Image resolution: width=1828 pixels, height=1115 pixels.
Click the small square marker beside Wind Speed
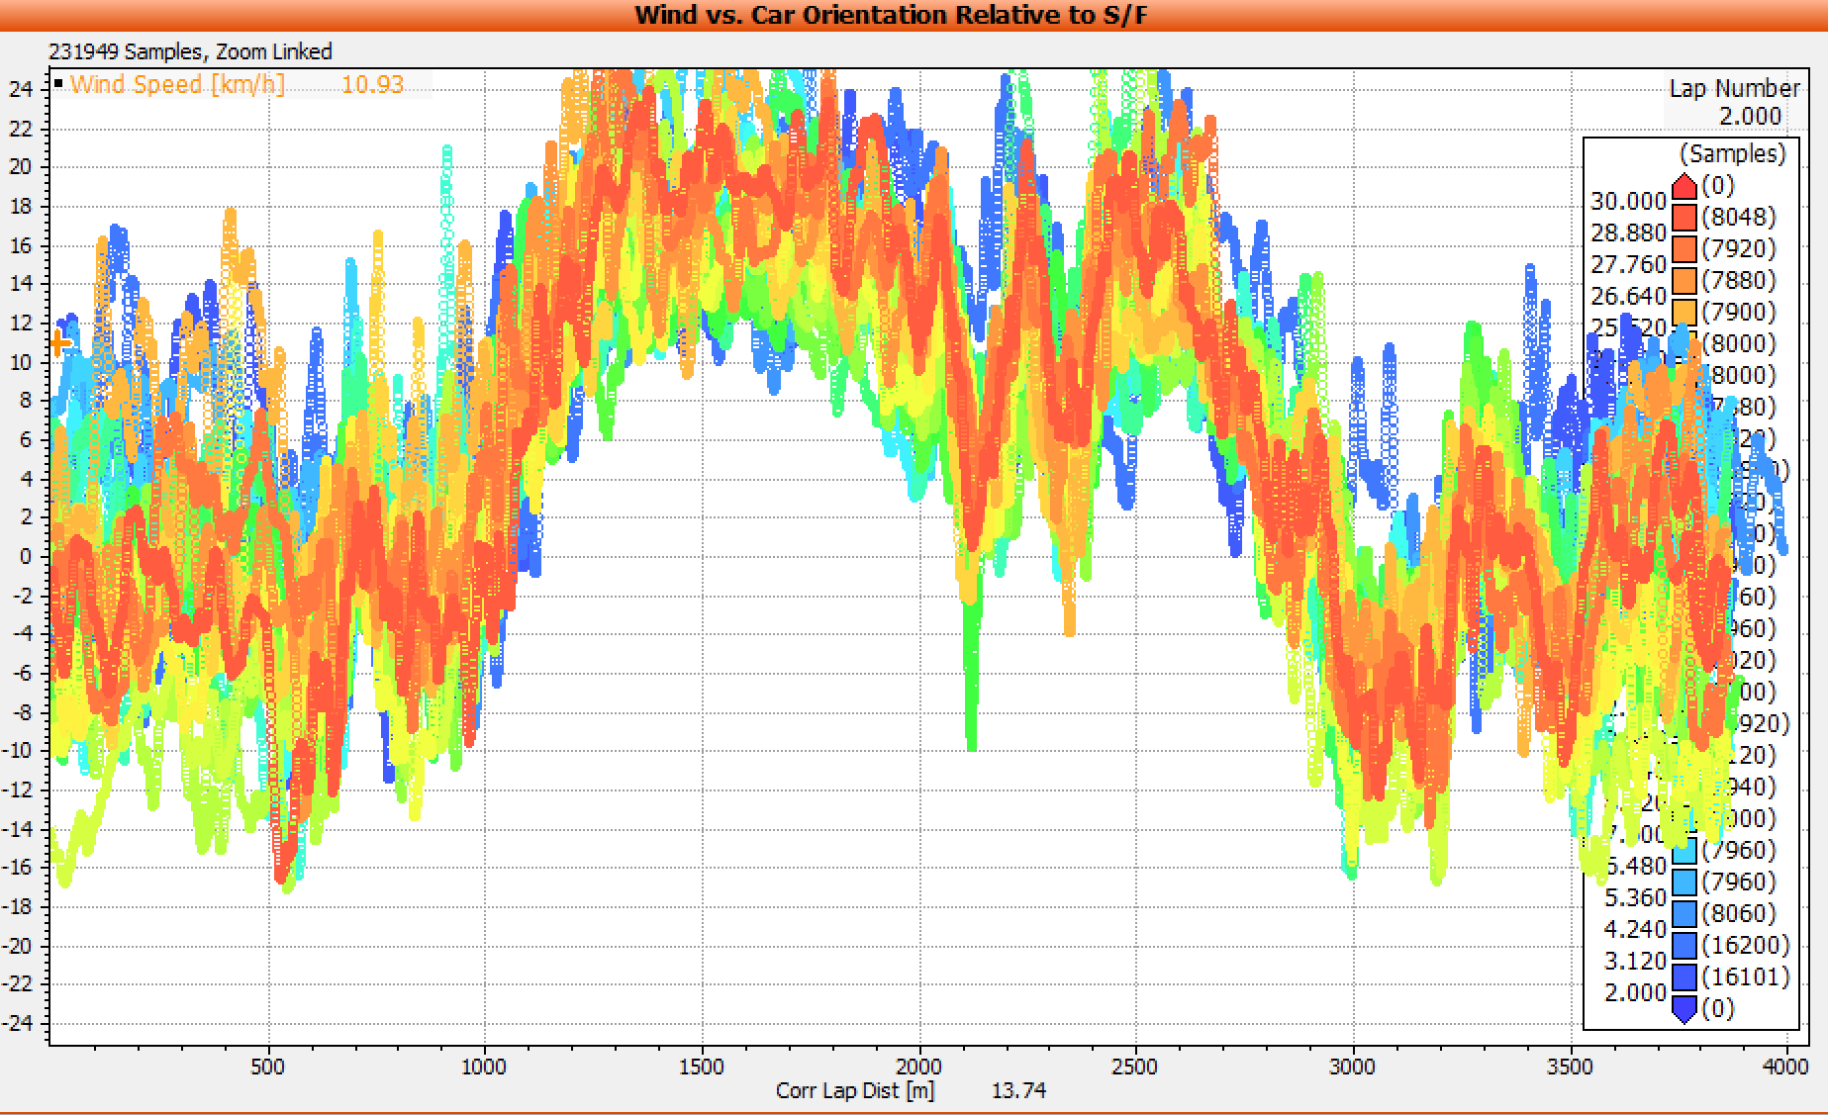59,84
